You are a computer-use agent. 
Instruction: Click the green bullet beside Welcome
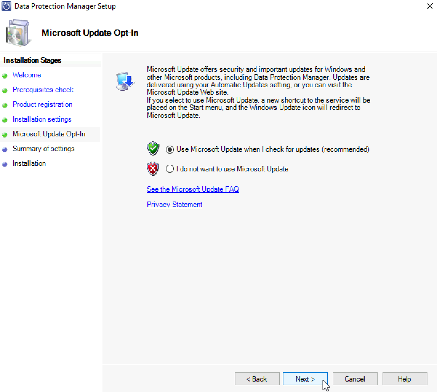pyautogui.click(x=5, y=76)
